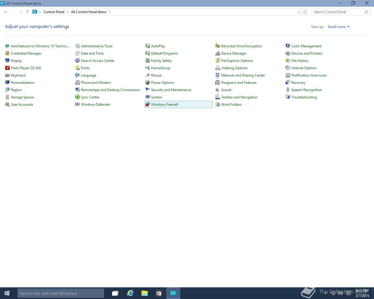Open Programs and Features link
374x299 pixels.
(x=239, y=83)
